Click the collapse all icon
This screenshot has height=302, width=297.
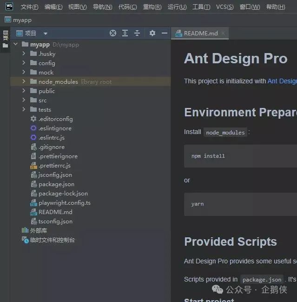pyautogui.click(x=137, y=33)
